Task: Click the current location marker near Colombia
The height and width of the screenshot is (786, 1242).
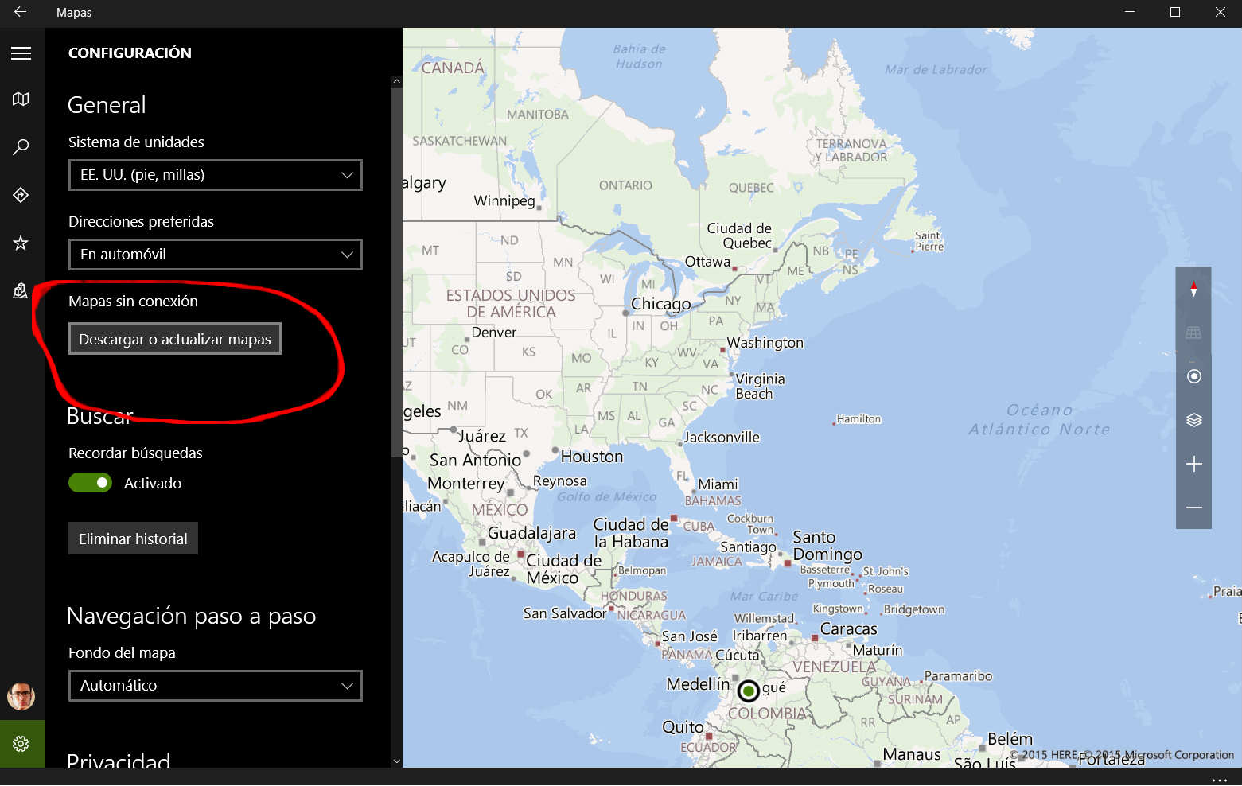Action: click(748, 691)
